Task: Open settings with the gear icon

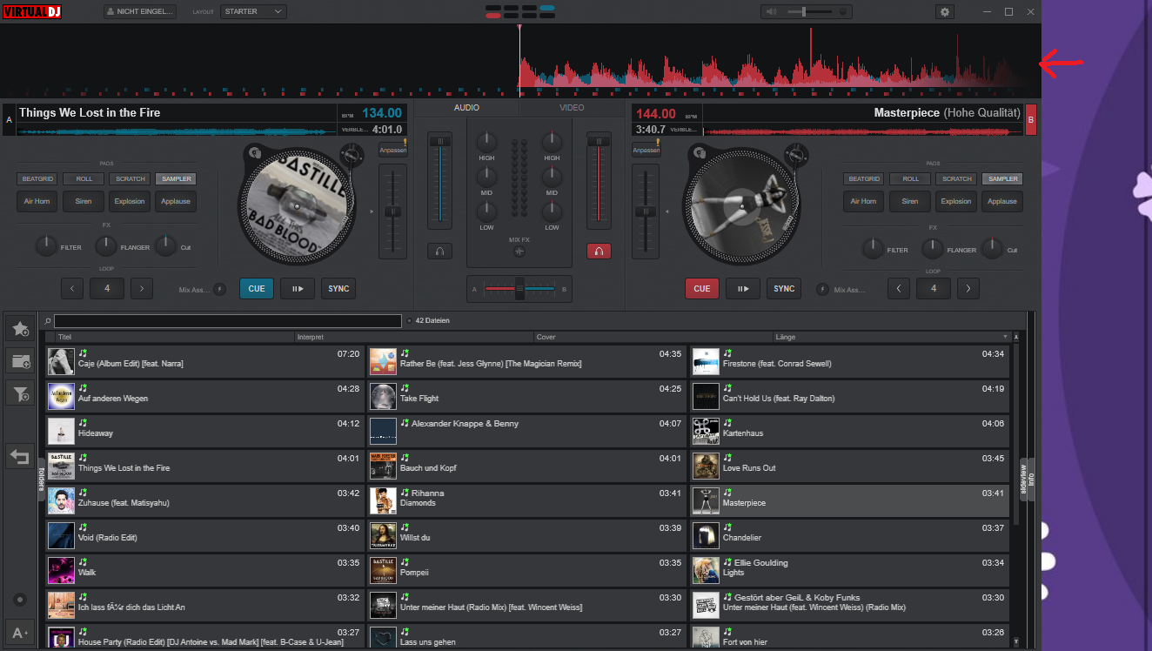Action: [945, 11]
